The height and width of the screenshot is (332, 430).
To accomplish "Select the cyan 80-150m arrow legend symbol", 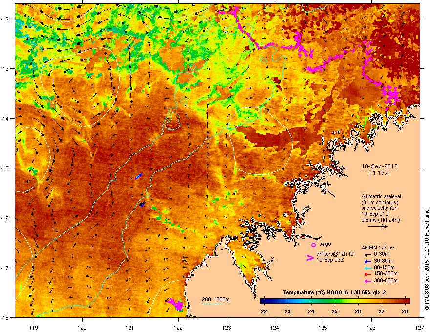I will point(368,268).
